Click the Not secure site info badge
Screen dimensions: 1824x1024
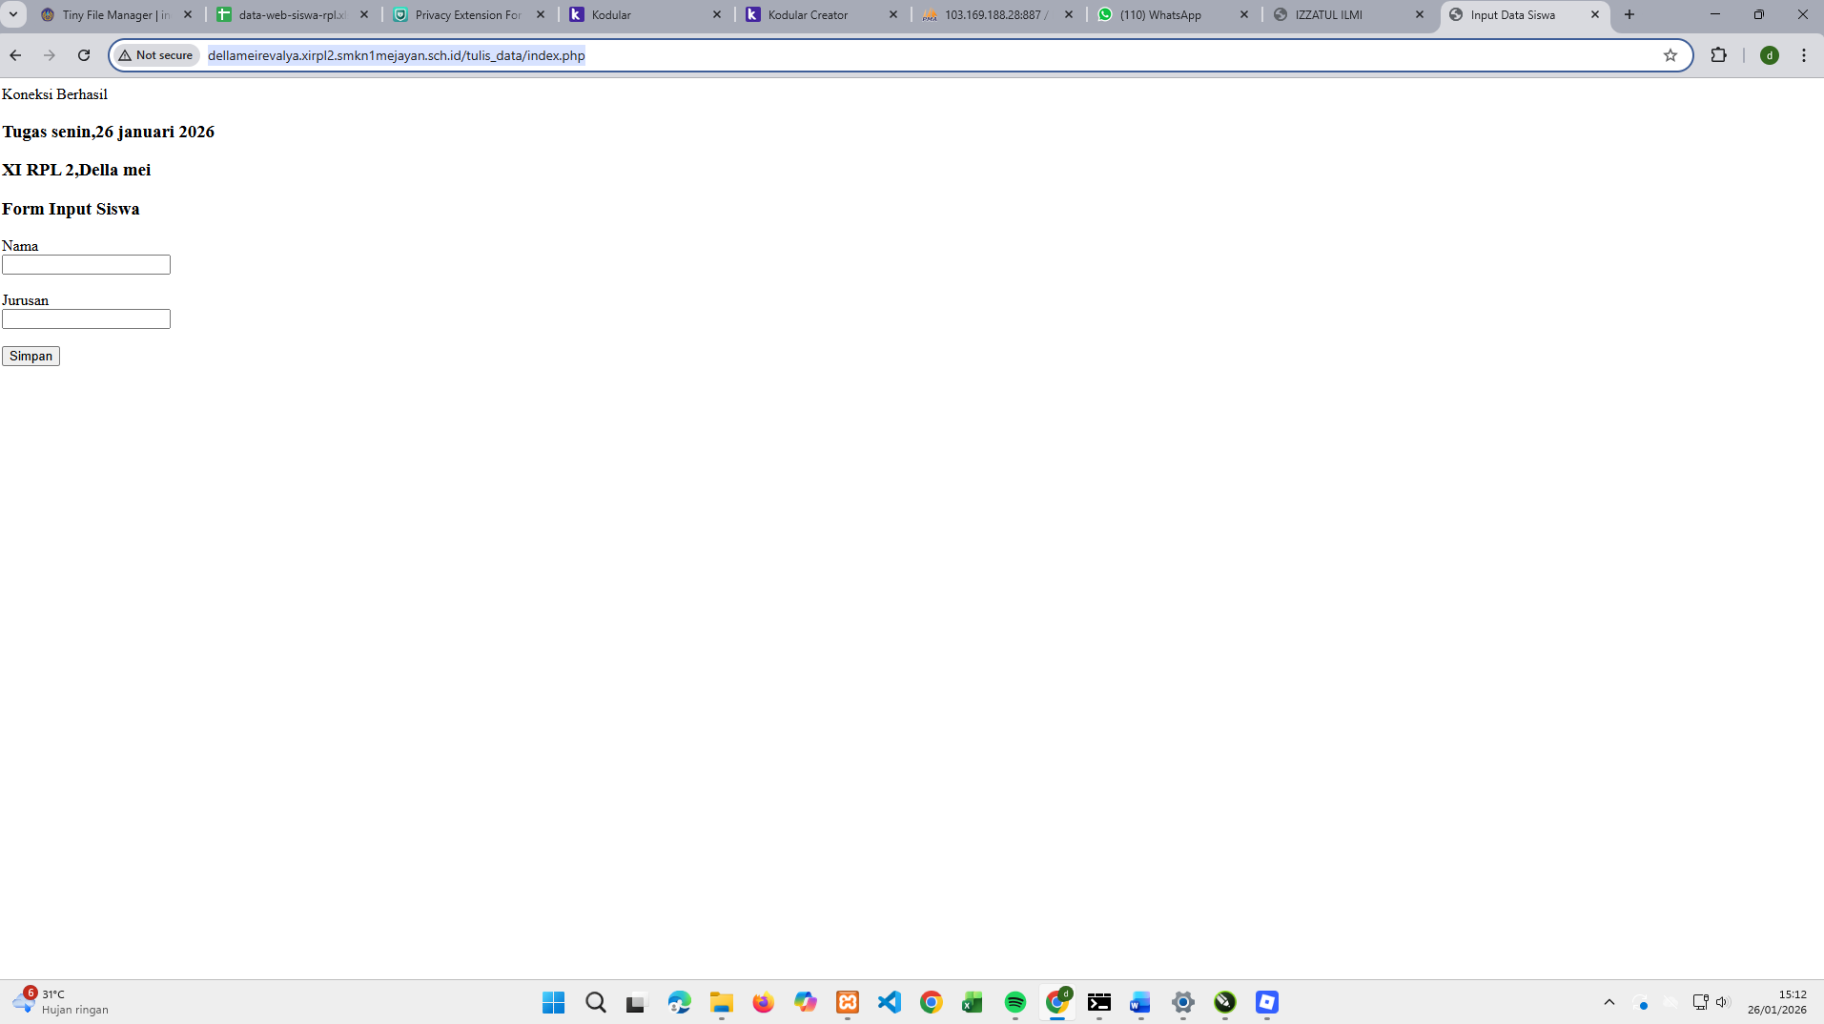point(155,55)
